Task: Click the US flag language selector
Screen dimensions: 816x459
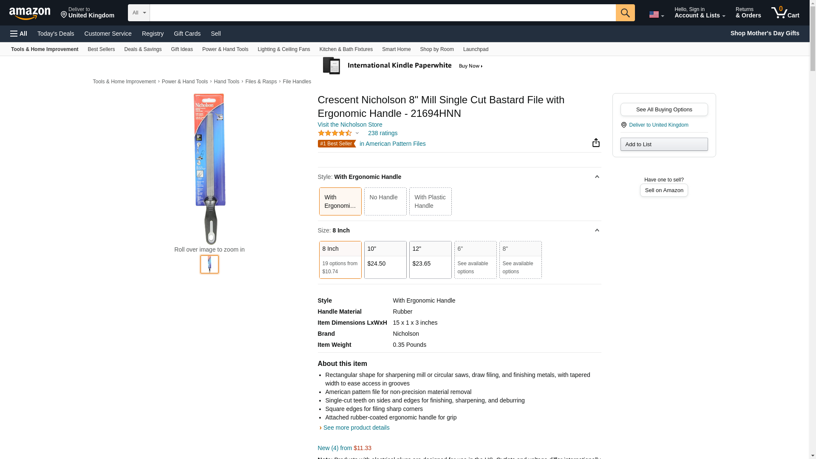Action: point(656,14)
